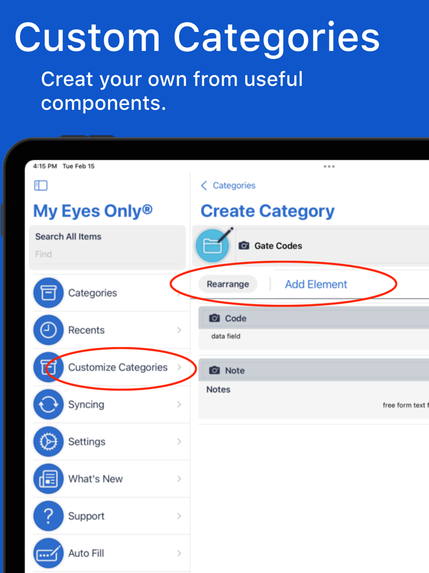Open the What's New newspaper icon
This screenshot has width=429, height=573.
pos(48,479)
